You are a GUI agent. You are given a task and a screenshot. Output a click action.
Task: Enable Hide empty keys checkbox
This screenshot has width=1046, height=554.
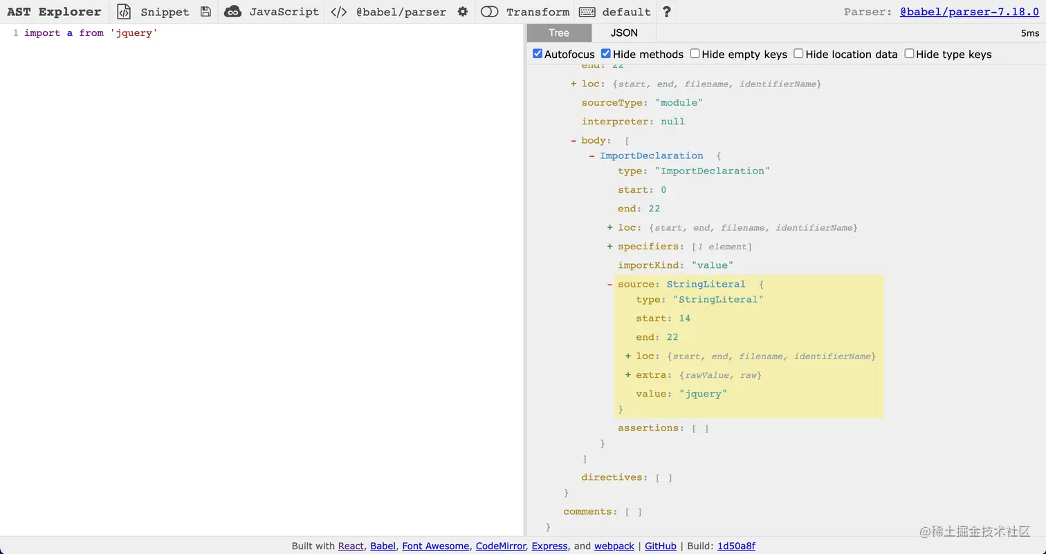[695, 54]
